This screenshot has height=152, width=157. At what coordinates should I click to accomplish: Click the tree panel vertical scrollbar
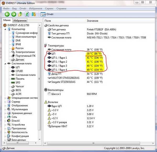tap(40, 79)
